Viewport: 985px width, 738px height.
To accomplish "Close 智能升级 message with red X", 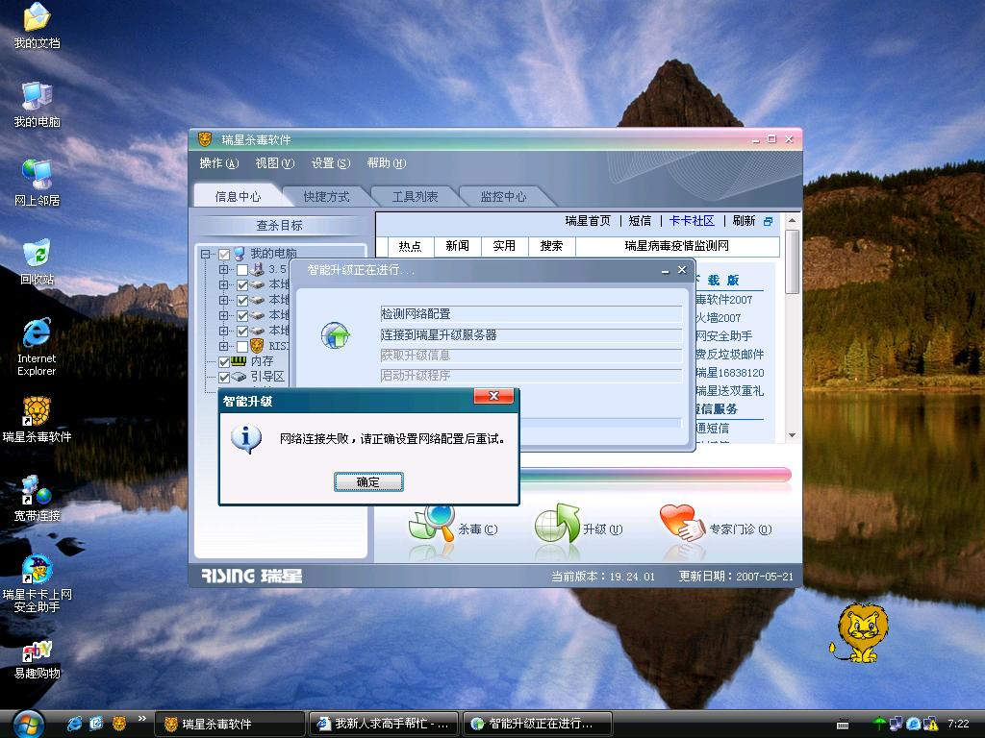I will point(493,396).
